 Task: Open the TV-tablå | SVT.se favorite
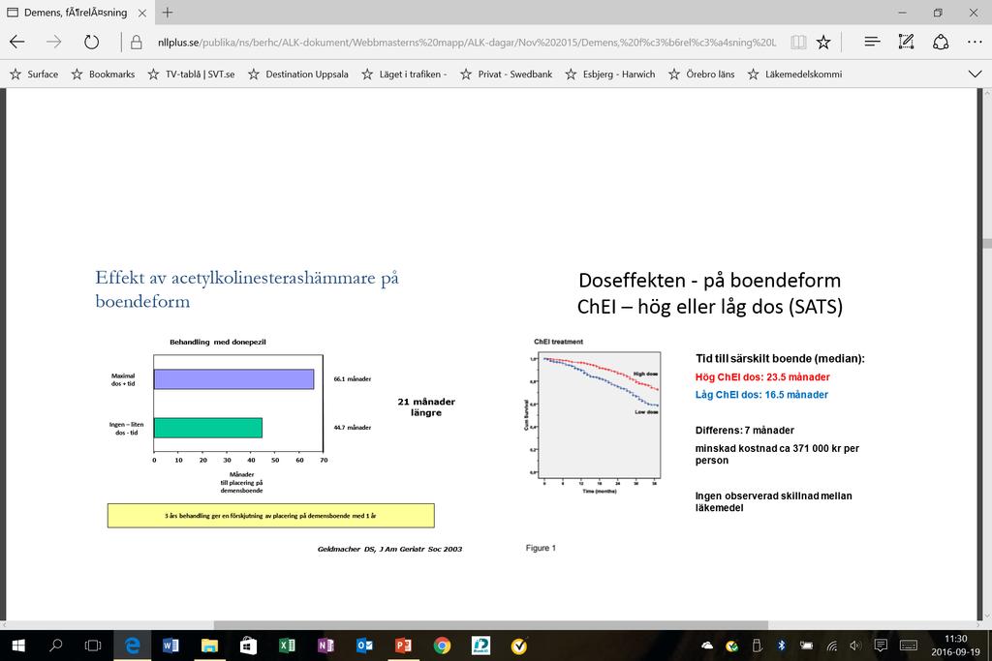click(x=191, y=74)
